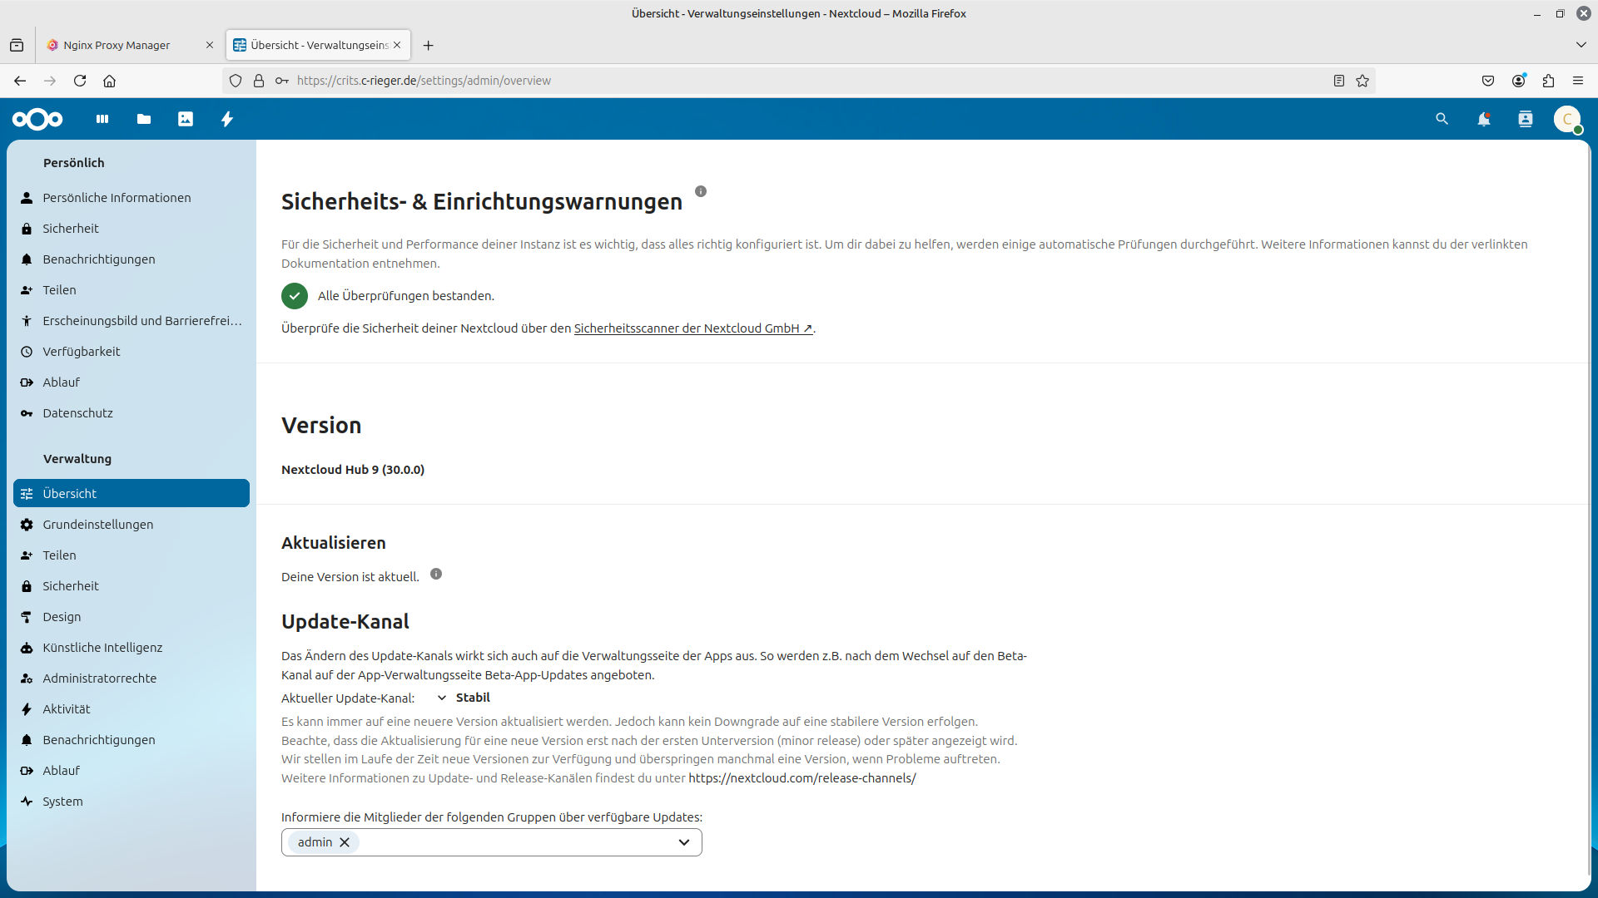Open personal Sicherheit settings
This screenshot has height=898, width=1598.
(x=132, y=229)
